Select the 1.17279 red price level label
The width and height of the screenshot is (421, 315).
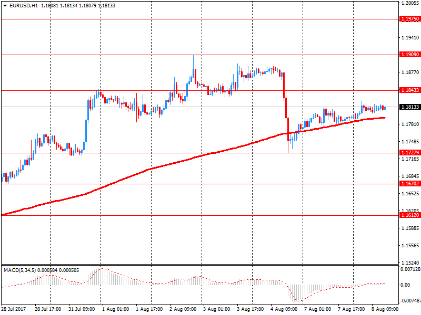coord(410,153)
